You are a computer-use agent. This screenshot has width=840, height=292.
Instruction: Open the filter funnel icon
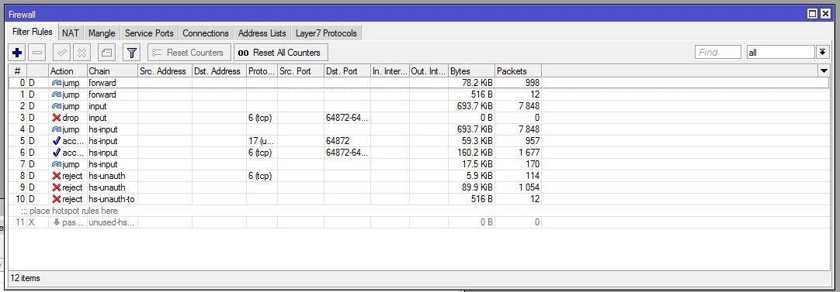click(132, 53)
